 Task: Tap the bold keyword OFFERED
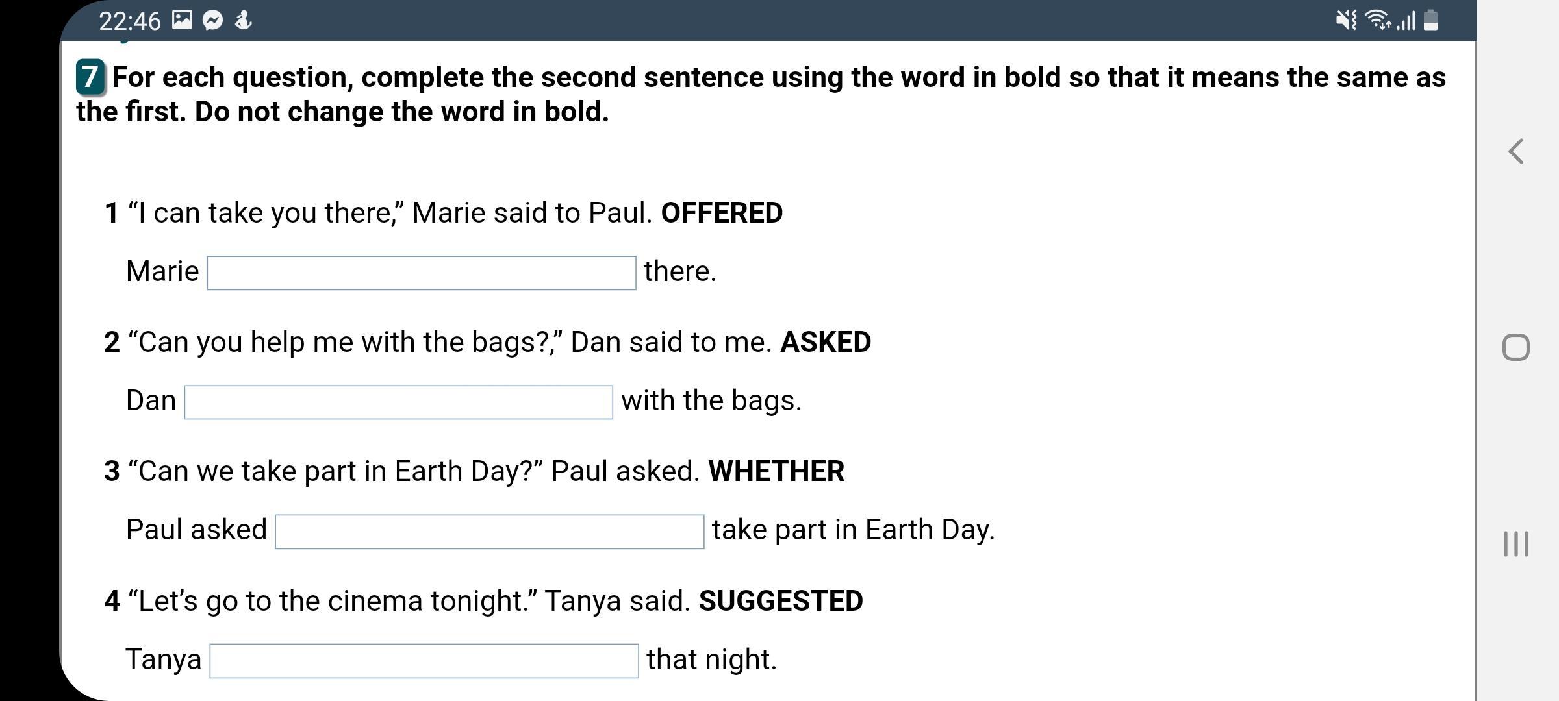pos(722,213)
